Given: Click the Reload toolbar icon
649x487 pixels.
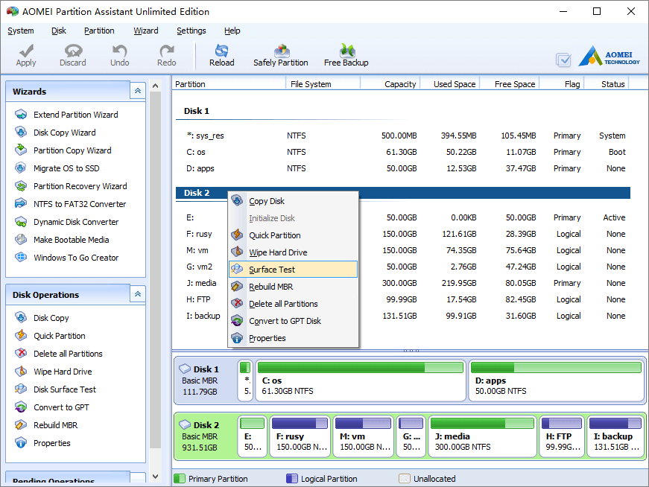Looking at the screenshot, I should (x=221, y=55).
